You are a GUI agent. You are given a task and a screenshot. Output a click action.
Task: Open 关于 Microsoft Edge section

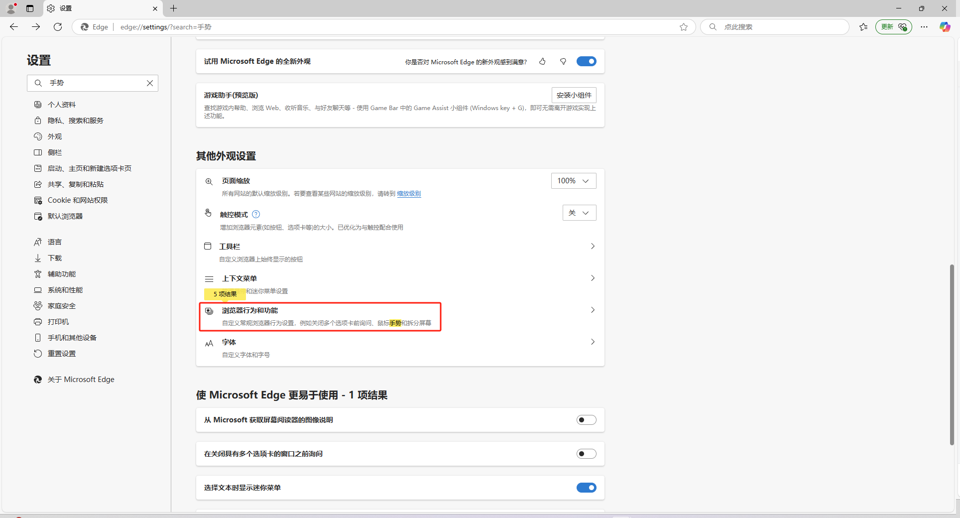click(x=81, y=380)
